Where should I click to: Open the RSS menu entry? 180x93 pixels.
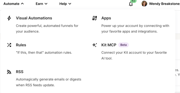pos(20,72)
